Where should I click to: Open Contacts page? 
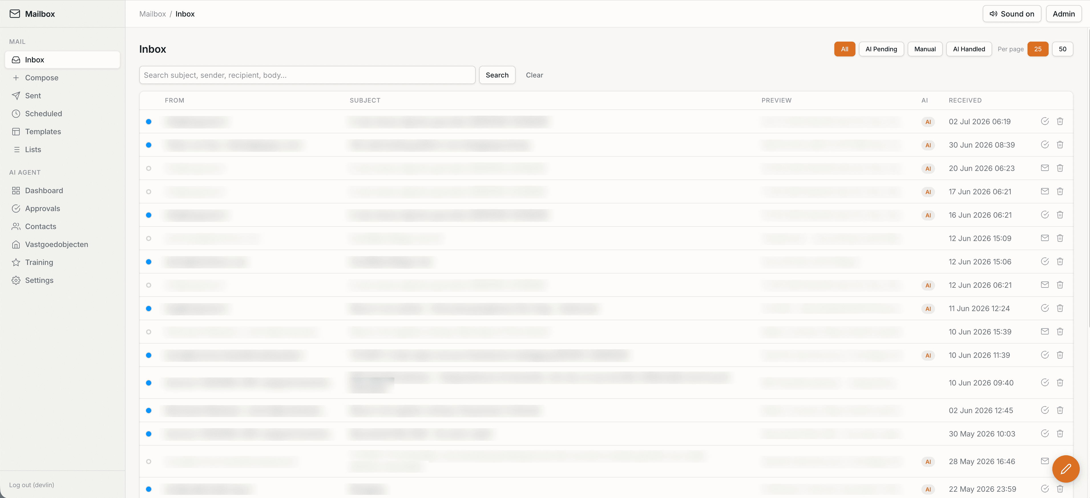click(x=62, y=226)
